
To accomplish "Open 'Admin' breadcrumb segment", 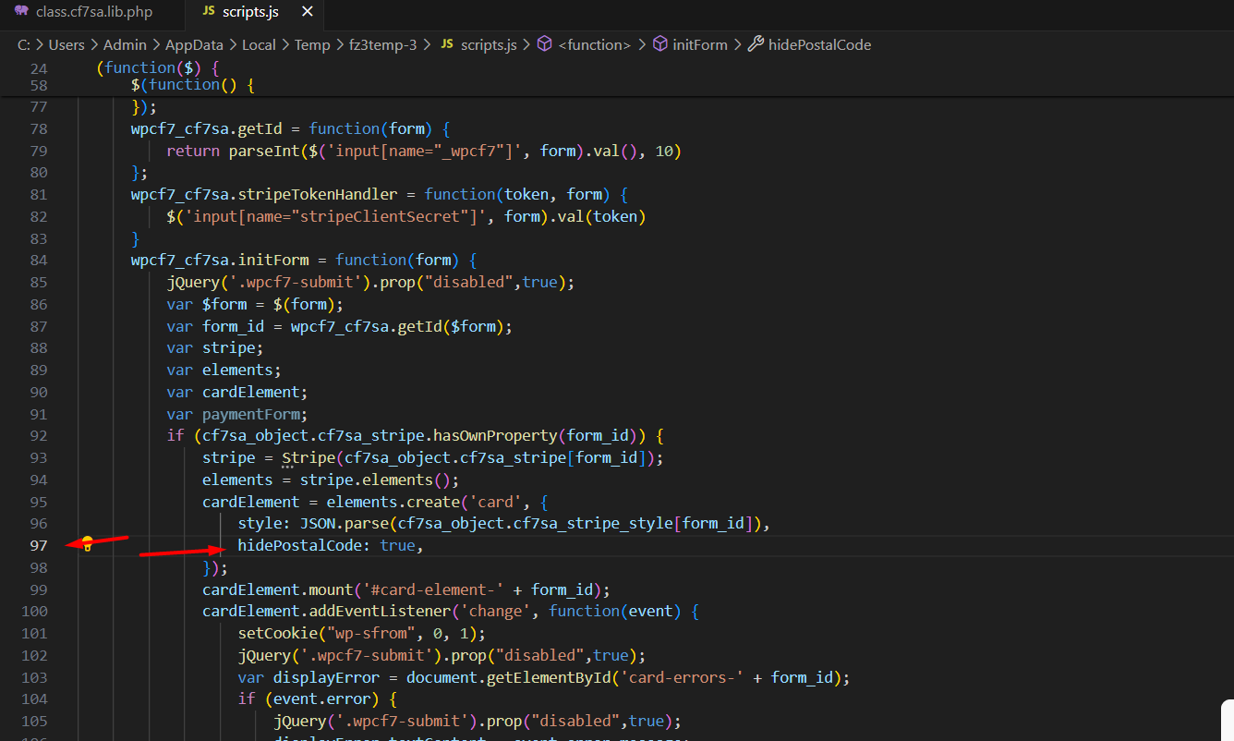I will 125,44.
